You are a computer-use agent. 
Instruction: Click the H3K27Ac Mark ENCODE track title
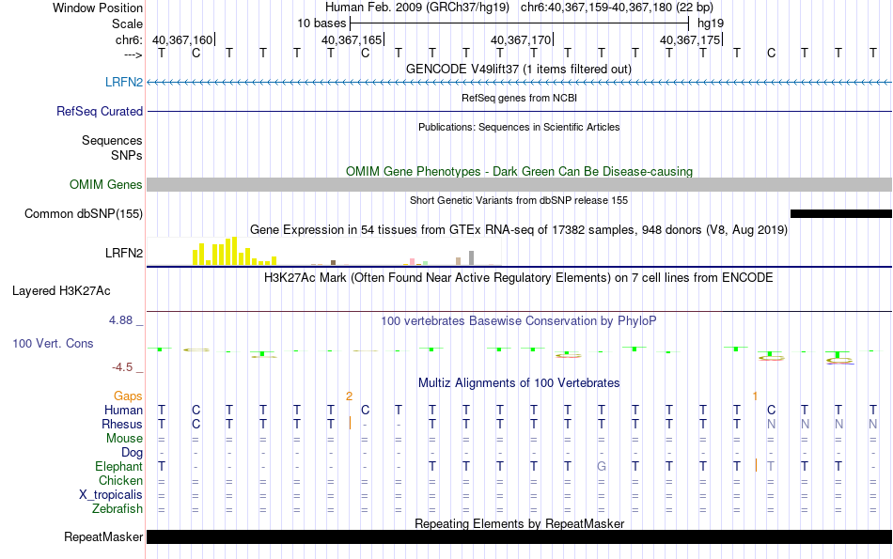tap(519, 278)
